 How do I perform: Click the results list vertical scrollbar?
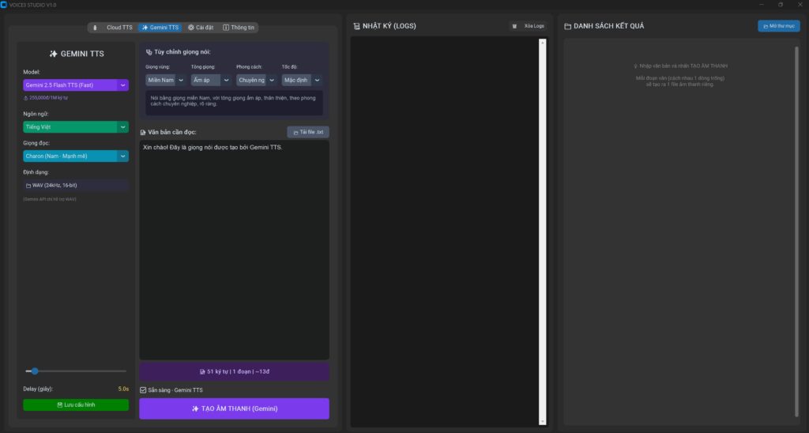point(796,232)
